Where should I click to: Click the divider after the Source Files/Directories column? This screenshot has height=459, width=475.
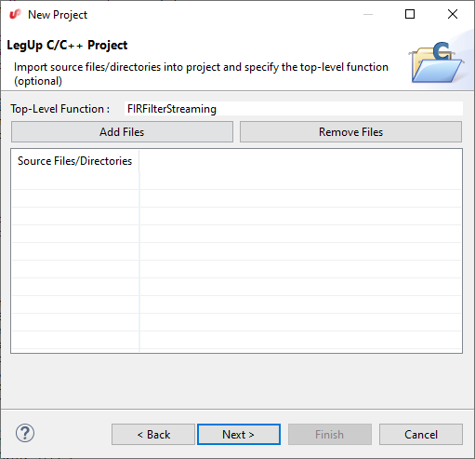click(x=139, y=161)
